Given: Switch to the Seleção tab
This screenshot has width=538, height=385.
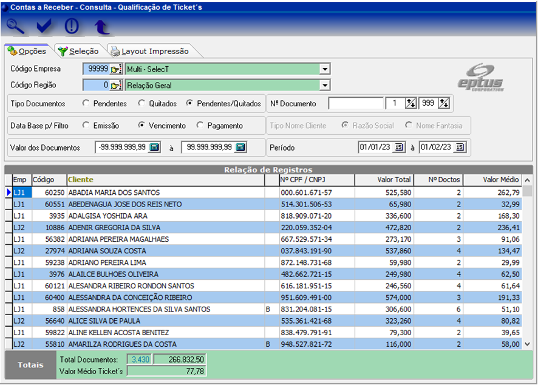Looking at the screenshot, I should (x=78, y=51).
